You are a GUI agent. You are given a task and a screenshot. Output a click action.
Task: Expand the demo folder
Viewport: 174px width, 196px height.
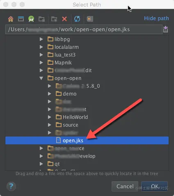pyautogui.click(x=50, y=94)
